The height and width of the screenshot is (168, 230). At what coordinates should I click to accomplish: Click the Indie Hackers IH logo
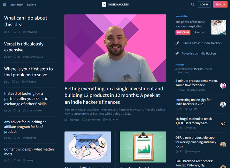click(104, 4)
